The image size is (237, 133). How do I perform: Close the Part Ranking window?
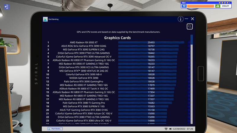[192, 19]
